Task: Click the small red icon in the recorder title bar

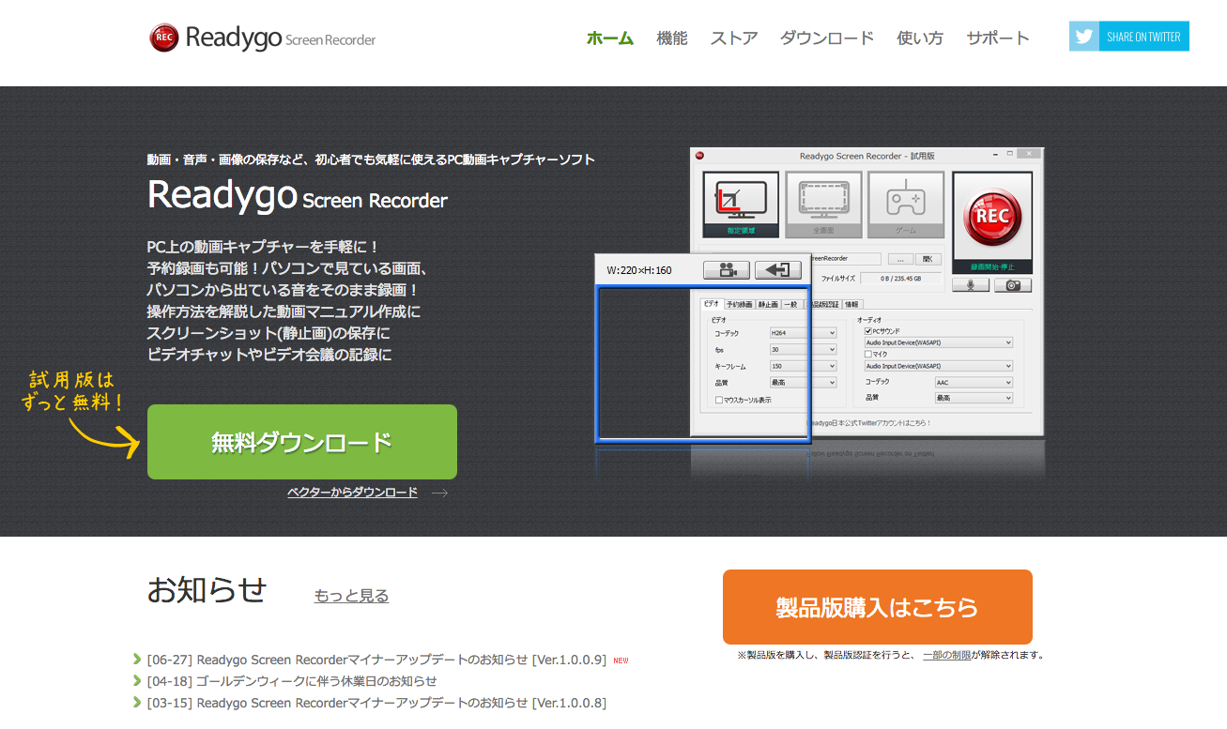Action: [x=699, y=156]
